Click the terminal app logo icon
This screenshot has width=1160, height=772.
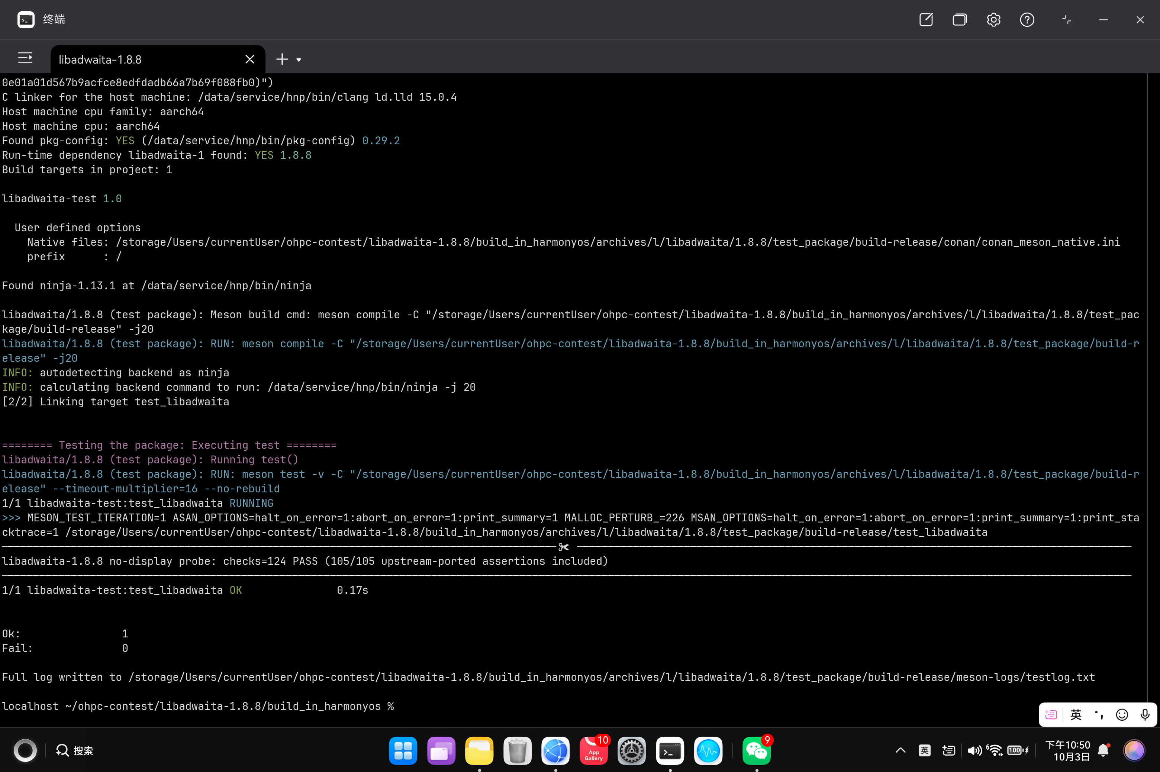[x=26, y=20]
